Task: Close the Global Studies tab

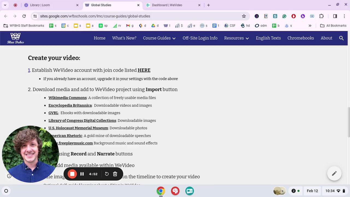Action: (138, 5)
